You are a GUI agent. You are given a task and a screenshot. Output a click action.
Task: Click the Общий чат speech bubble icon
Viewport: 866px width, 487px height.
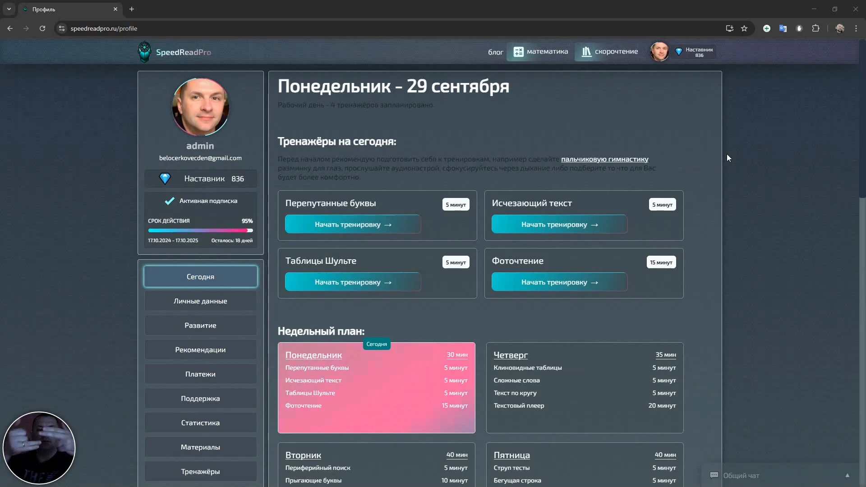[x=714, y=475]
